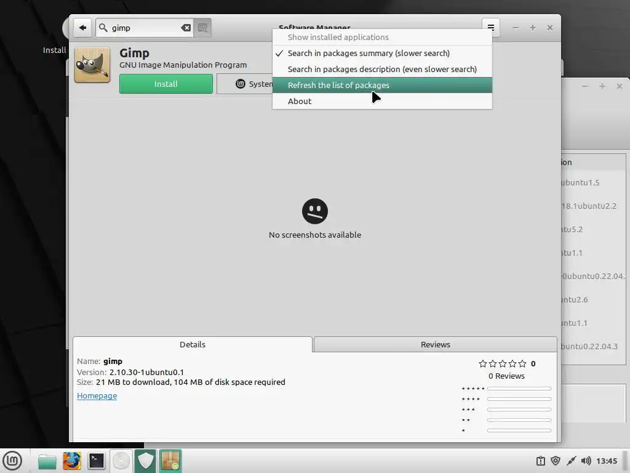Open the hamburger menu button
Screen dimensions: 630x473
point(490,28)
